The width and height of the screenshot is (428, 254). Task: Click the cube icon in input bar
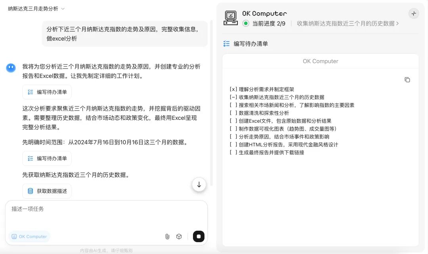point(179,237)
